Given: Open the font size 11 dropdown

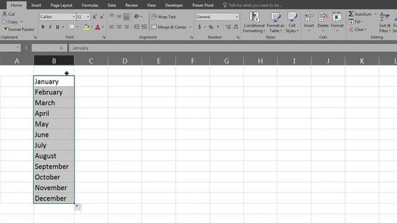Looking at the screenshot, I should pyautogui.click(x=88, y=17).
